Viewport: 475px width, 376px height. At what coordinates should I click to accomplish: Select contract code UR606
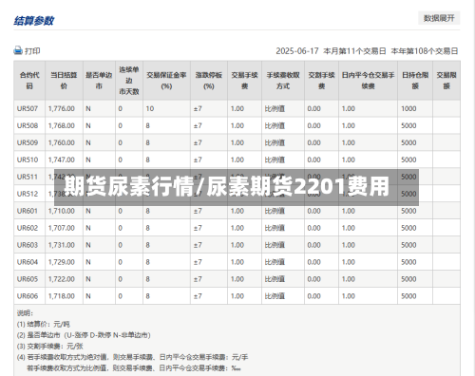point(28,296)
